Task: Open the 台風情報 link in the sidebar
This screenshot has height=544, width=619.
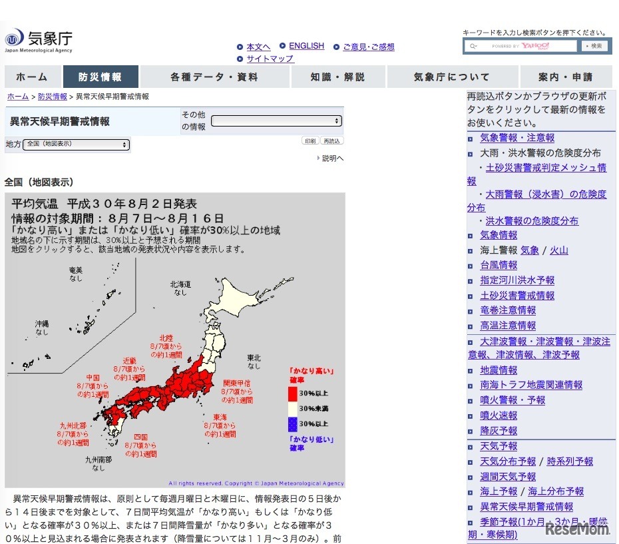Action: click(x=498, y=265)
